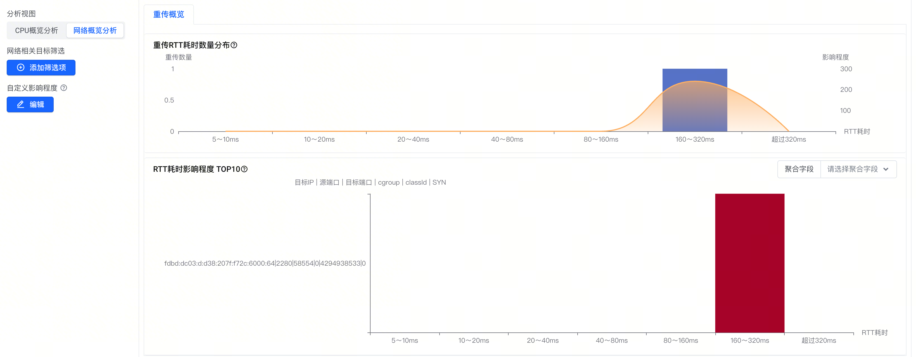This screenshot has width=916, height=357.
Task: Click the 聚合字段 label box
Action: click(799, 169)
